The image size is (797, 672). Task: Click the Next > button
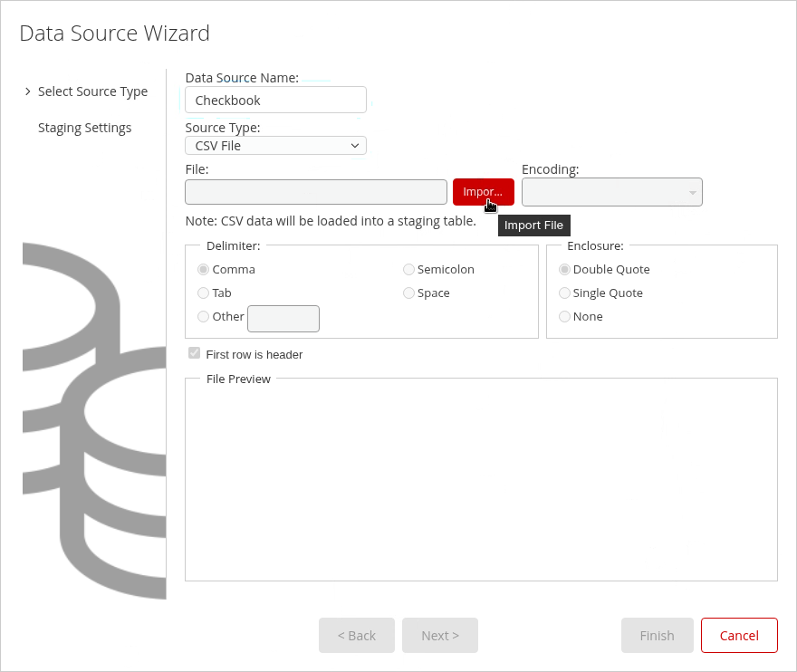pos(439,636)
